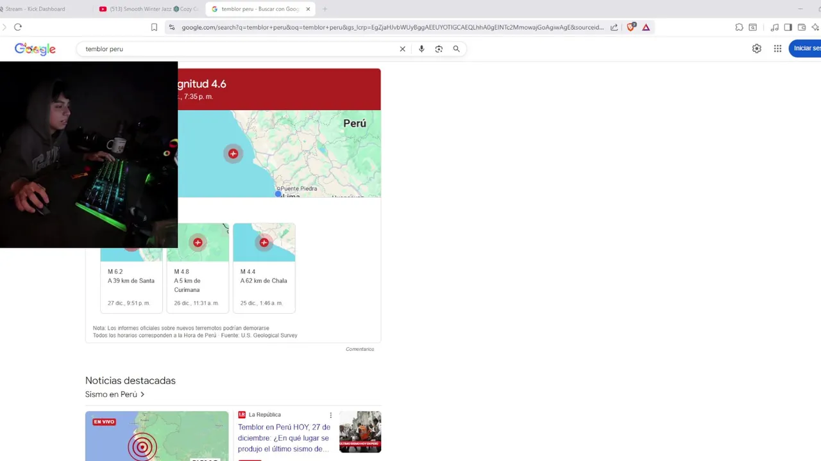Open the Brave Wallet icon
The width and height of the screenshot is (821, 461).
802,27
